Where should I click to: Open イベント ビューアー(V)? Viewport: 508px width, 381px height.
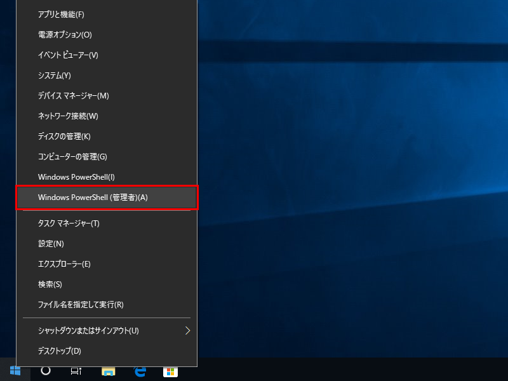tap(107, 55)
